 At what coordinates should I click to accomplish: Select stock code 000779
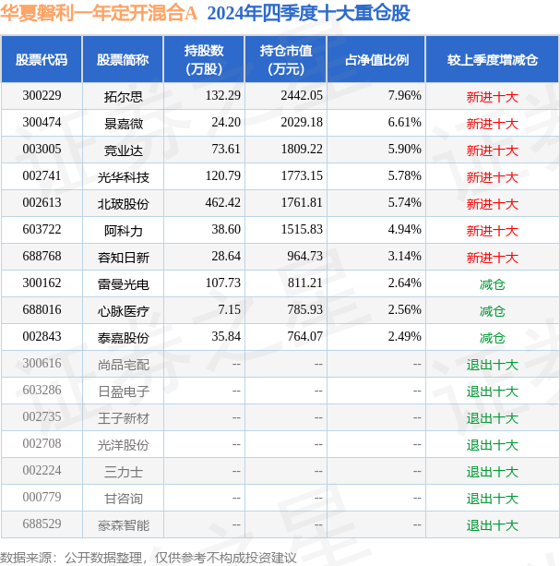[42, 497]
